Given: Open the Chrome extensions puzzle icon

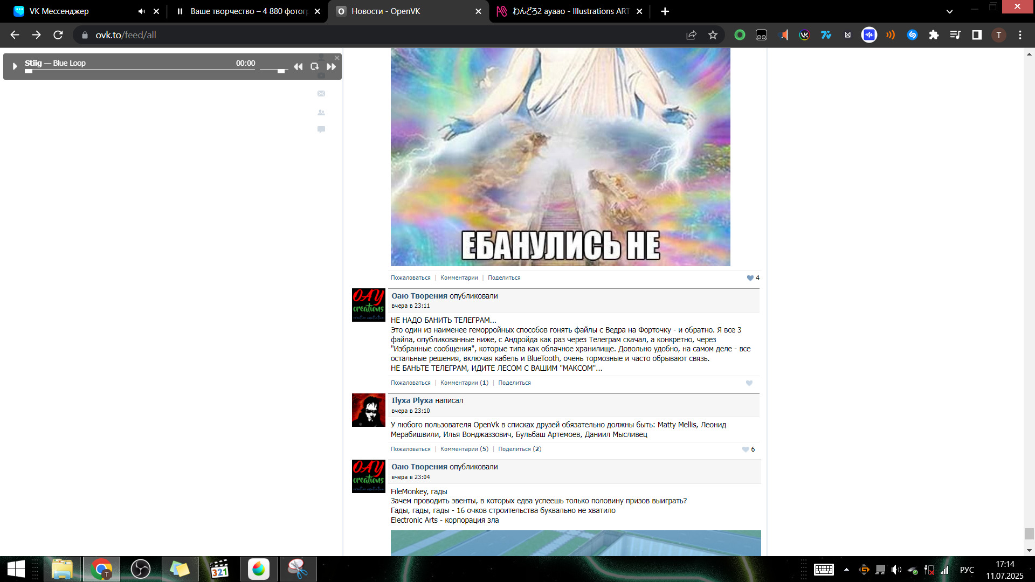Looking at the screenshot, I should pyautogui.click(x=934, y=35).
